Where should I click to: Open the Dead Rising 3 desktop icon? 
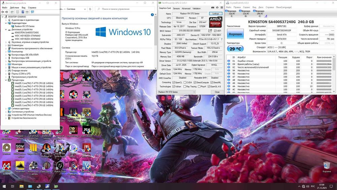tap(73, 131)
